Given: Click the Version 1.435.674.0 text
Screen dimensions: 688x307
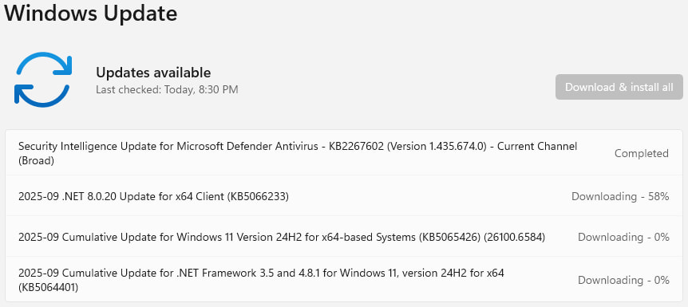Looking at the screenshot, I should coord(438,147).
